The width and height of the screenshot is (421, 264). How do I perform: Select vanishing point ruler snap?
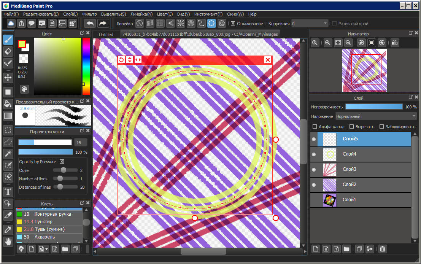click(170, 23)
